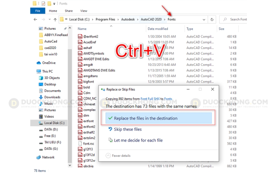
Task: Switch to the Home ribbon tab
Action: (x=53, y=11)
